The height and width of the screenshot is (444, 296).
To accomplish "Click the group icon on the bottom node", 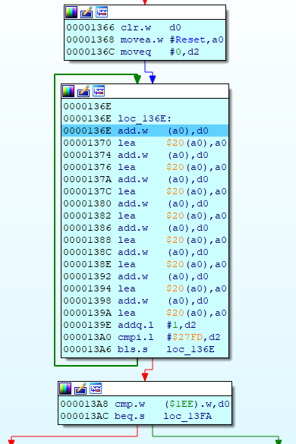I will point(96,389).
